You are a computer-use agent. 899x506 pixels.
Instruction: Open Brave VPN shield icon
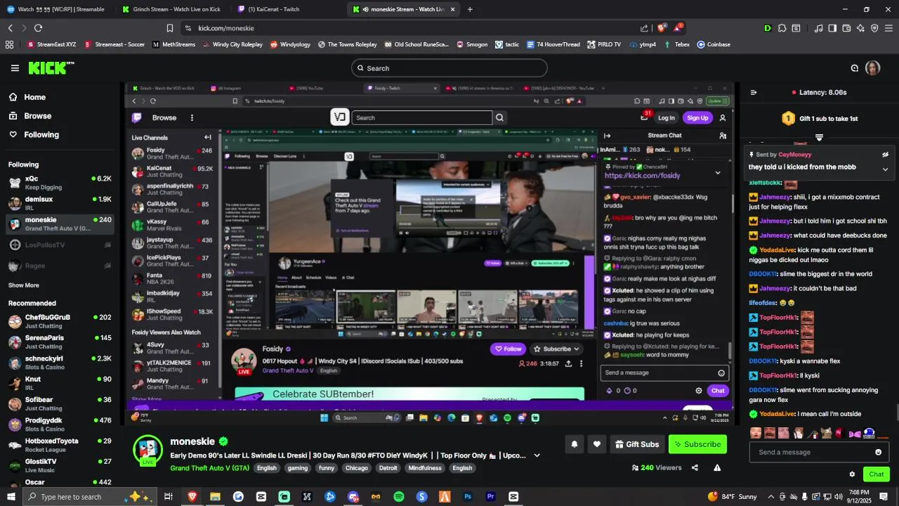[x=874, y=28]
